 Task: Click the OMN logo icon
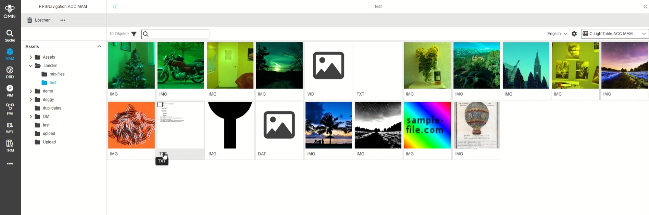10,11
